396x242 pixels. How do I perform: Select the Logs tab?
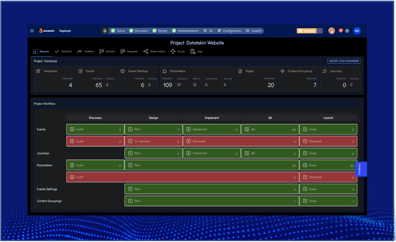196,51
